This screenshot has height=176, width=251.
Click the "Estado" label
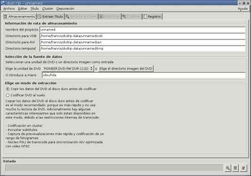(9, 161)
